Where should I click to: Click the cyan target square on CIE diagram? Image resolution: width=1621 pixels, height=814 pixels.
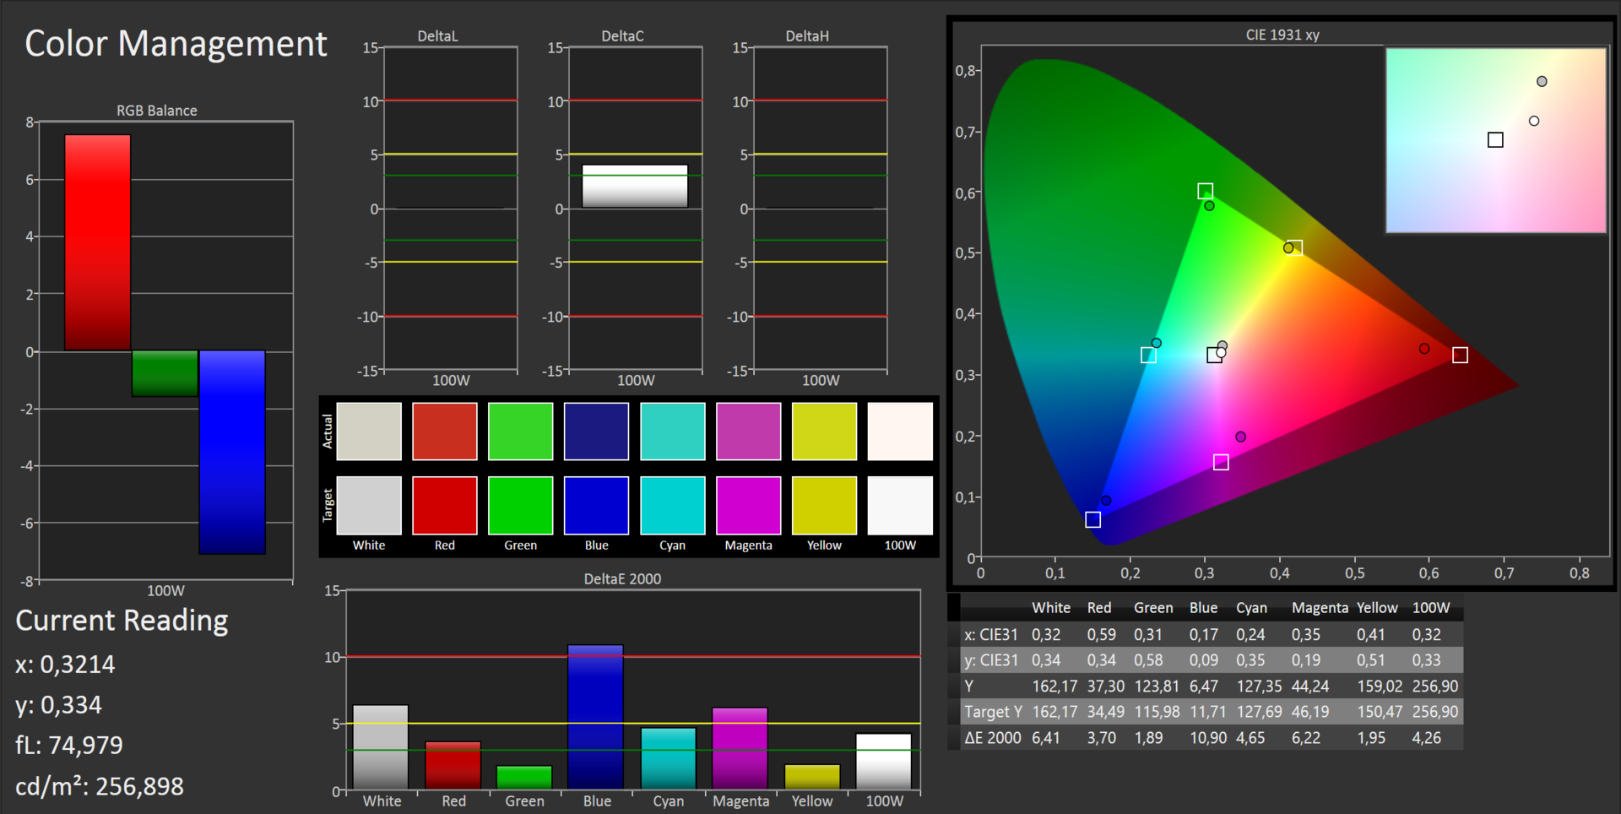pyautogui.click(x=1149, y=355)
